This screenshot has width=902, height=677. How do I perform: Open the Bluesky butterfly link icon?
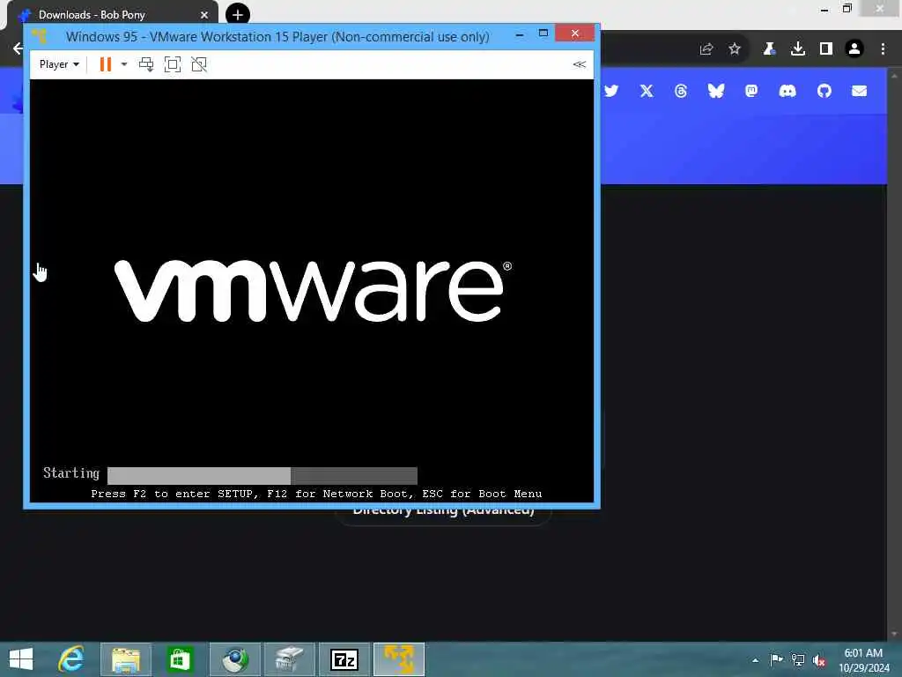click(x=715, y=91)
